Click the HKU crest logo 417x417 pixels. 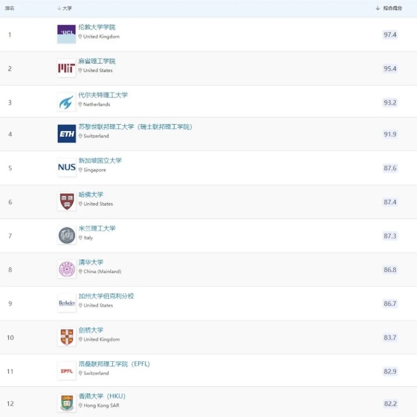point(67,403)
